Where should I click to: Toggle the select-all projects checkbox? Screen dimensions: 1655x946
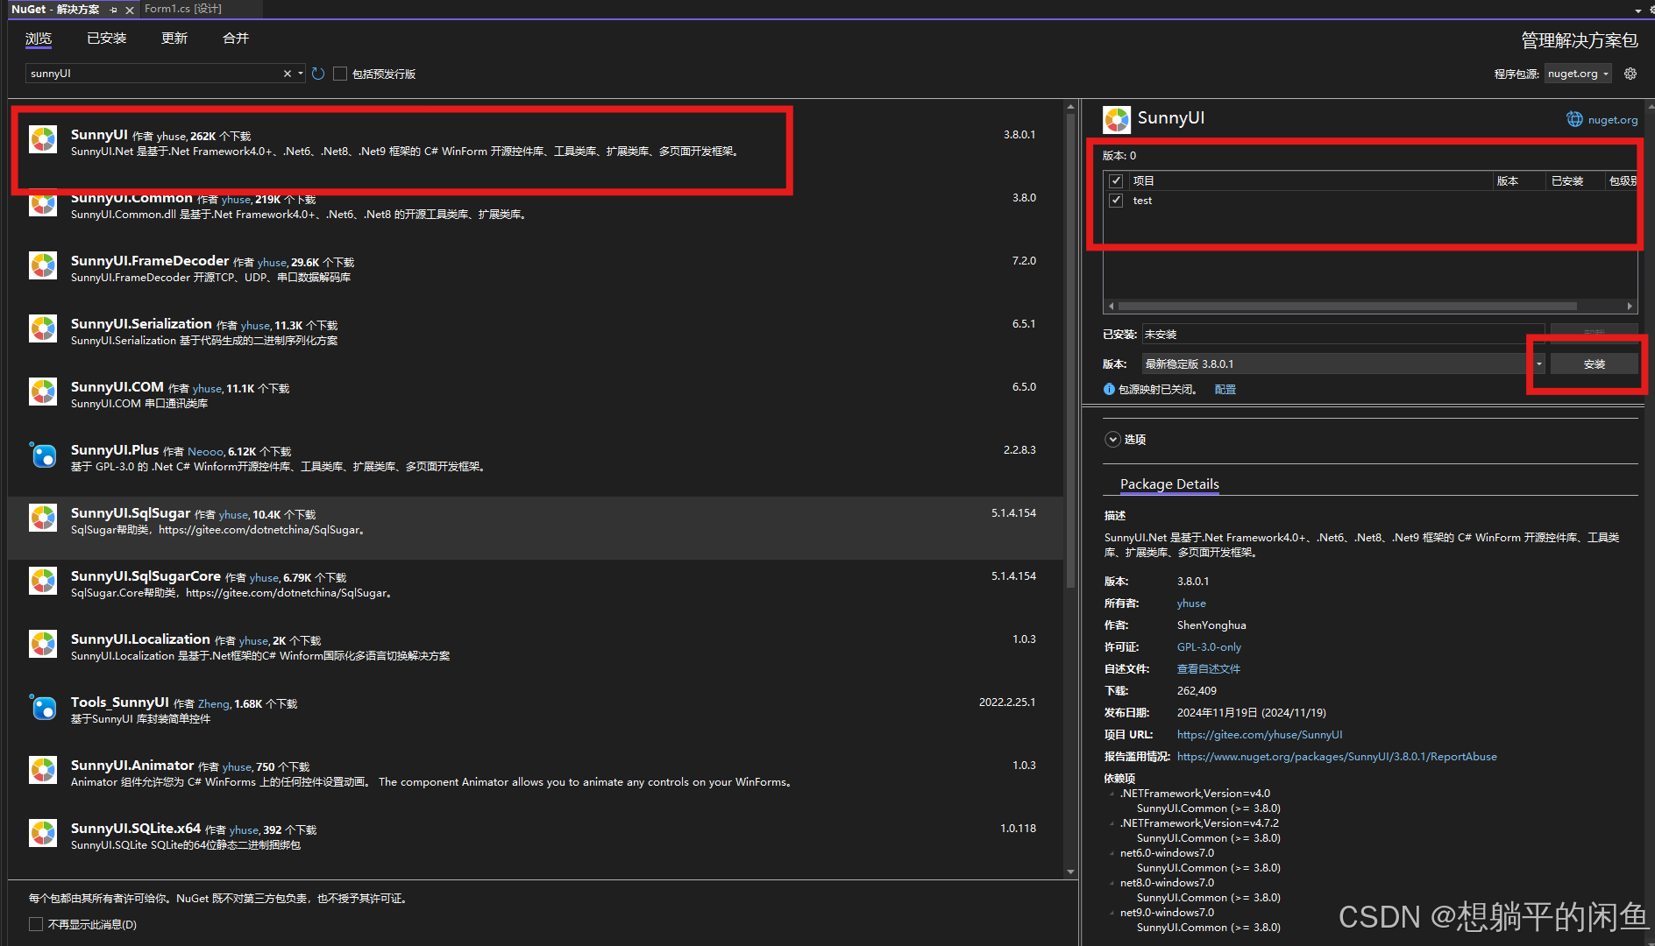[1116, 181]
